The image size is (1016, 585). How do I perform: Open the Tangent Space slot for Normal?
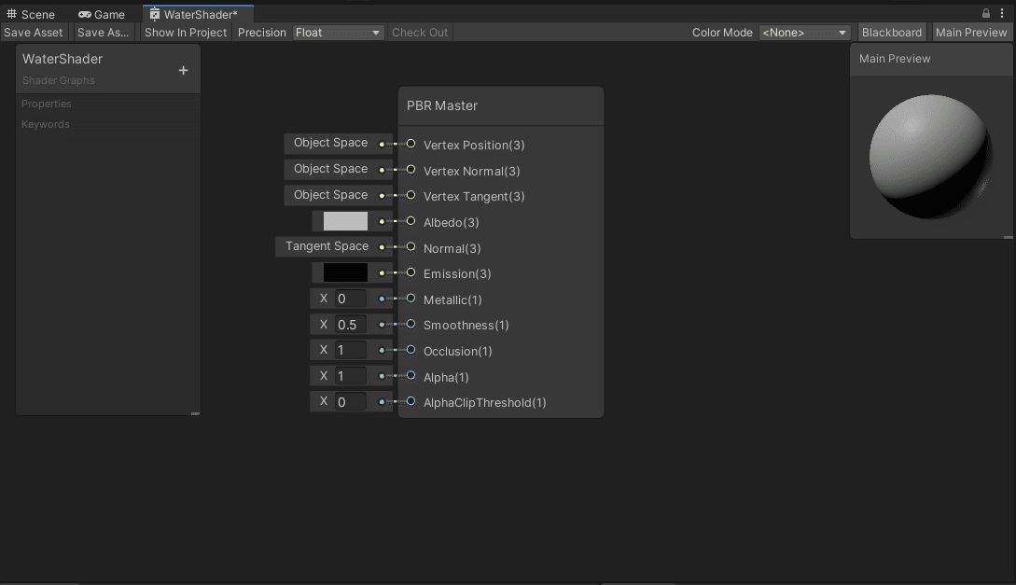click(x=327, y=247)
